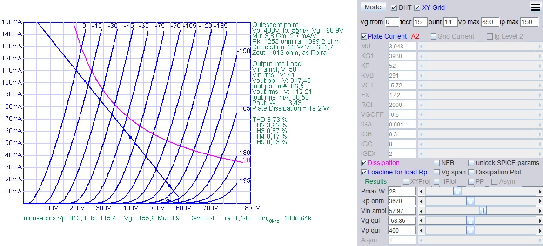Image resolution: width=543 pixels, height=246 pixels.
Task: Click right arrow of Vp qui slider
Action: coord(540,230)
